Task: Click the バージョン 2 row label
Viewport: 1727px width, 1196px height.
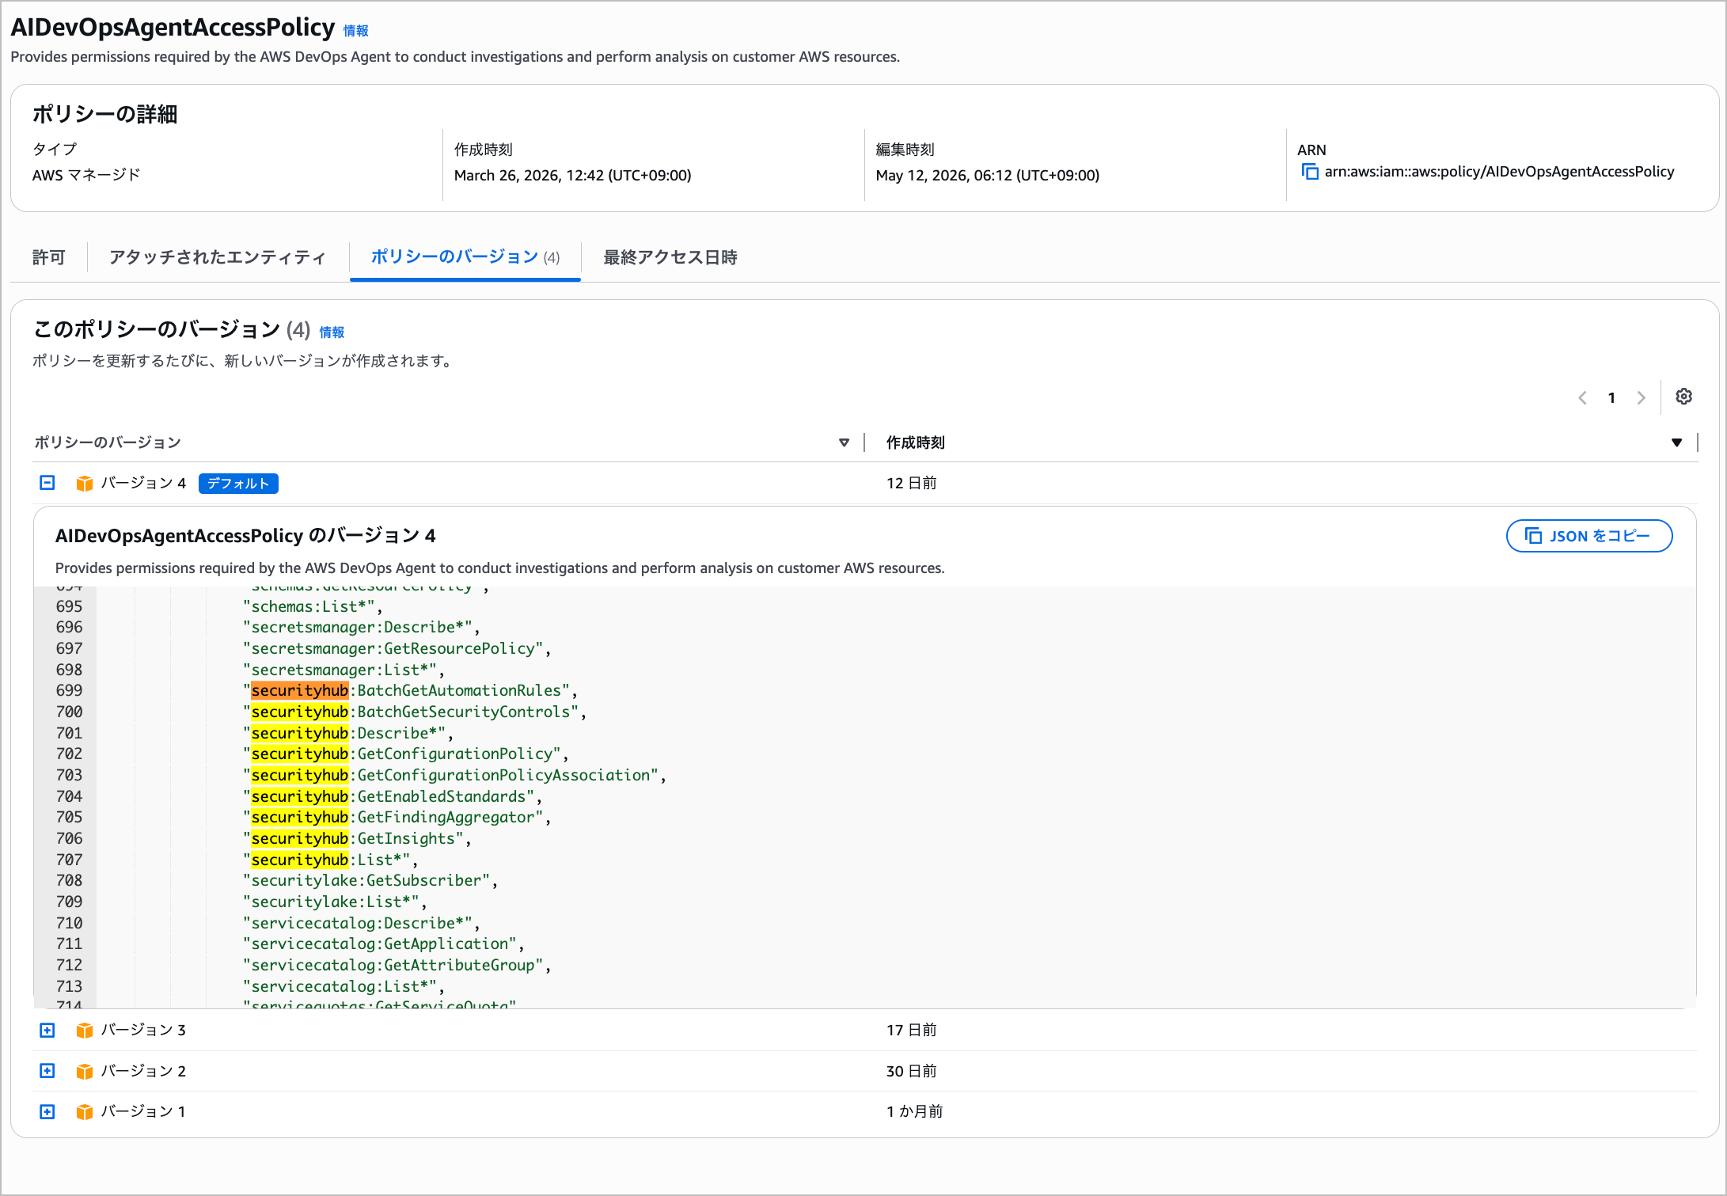Action: (x=143, y=1071)
